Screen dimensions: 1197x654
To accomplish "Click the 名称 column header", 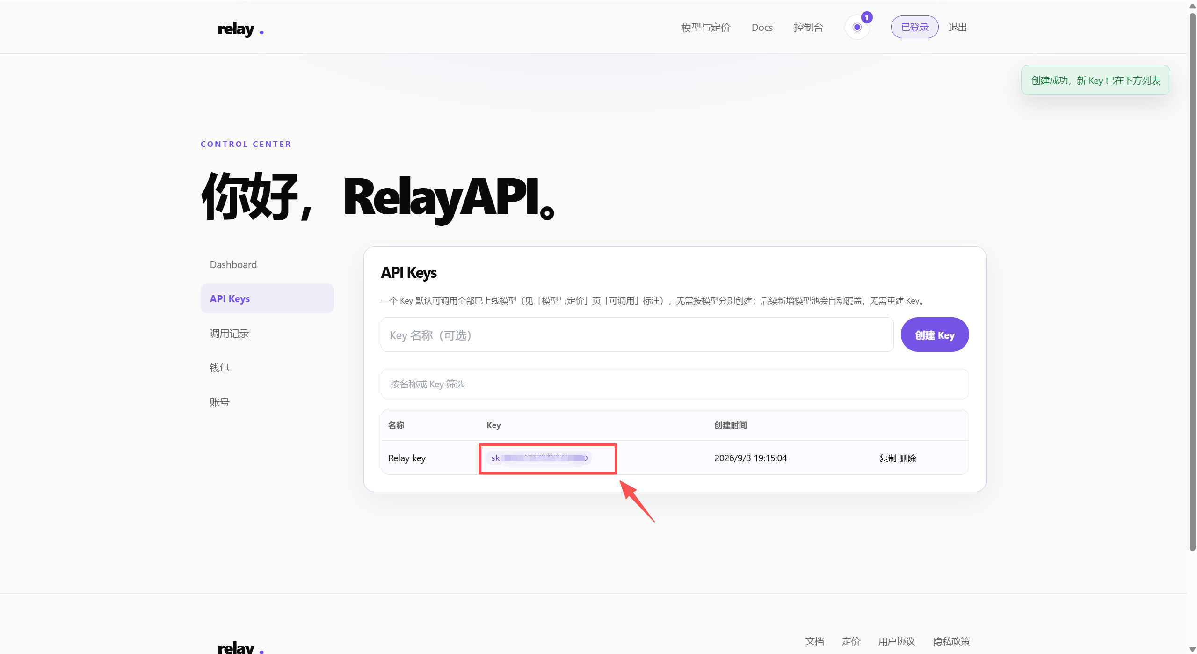I will pos(396,425).
